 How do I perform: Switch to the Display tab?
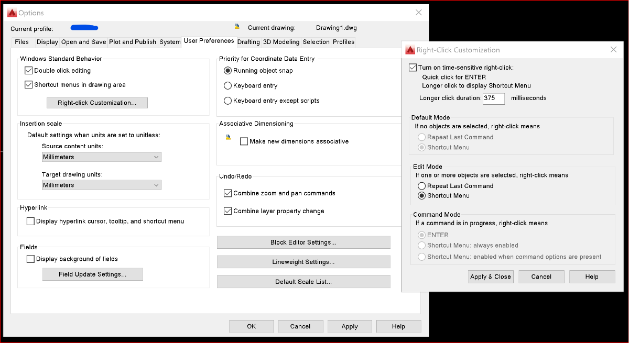[48, 42]
